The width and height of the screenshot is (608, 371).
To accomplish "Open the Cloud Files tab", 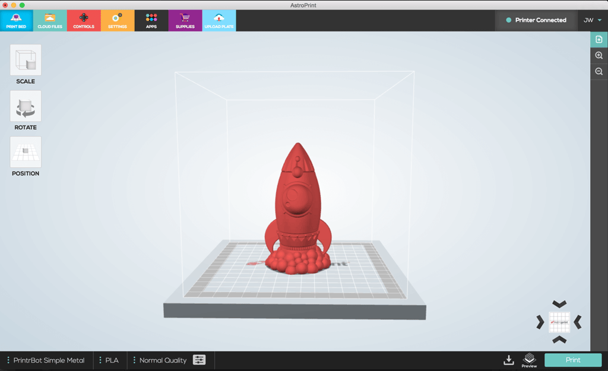I will [50, 20].
